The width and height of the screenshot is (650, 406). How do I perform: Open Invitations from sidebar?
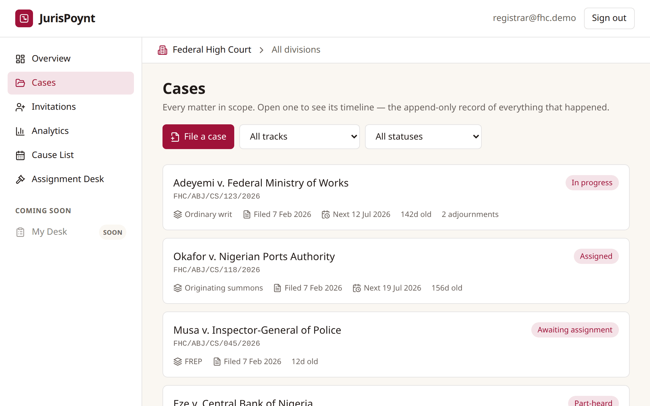click(71, 107)
